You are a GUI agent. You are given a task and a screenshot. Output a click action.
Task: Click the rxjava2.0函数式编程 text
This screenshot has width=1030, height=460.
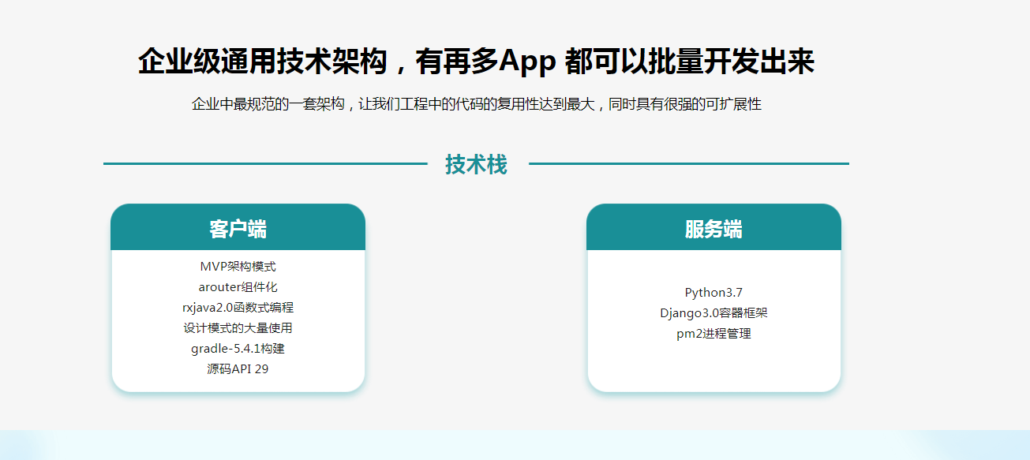tap(238, 309)
